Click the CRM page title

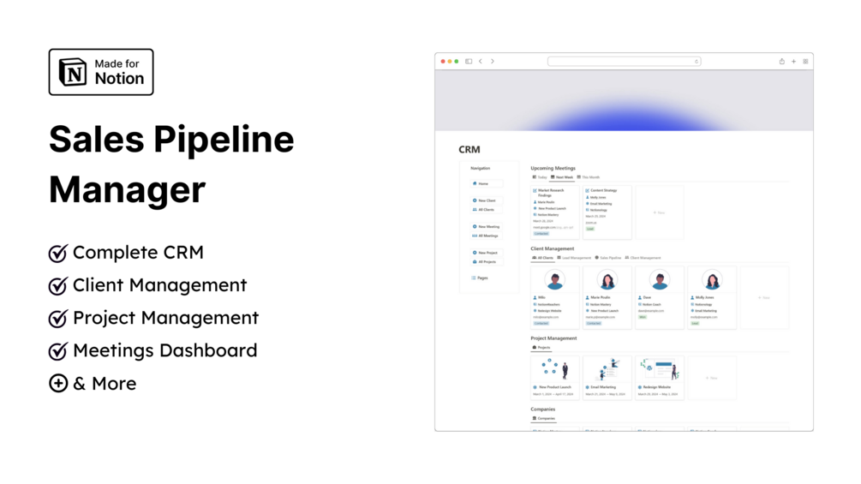pyautogui.click(x=469, y=149)
